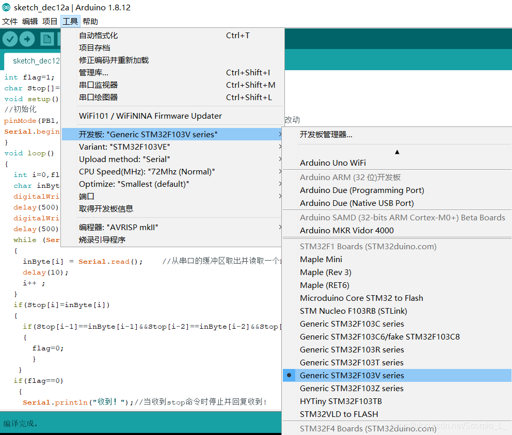Switch to the sketch_dec12 editor tab
Screen dimensions: 512x435
[x=33, y=61]
